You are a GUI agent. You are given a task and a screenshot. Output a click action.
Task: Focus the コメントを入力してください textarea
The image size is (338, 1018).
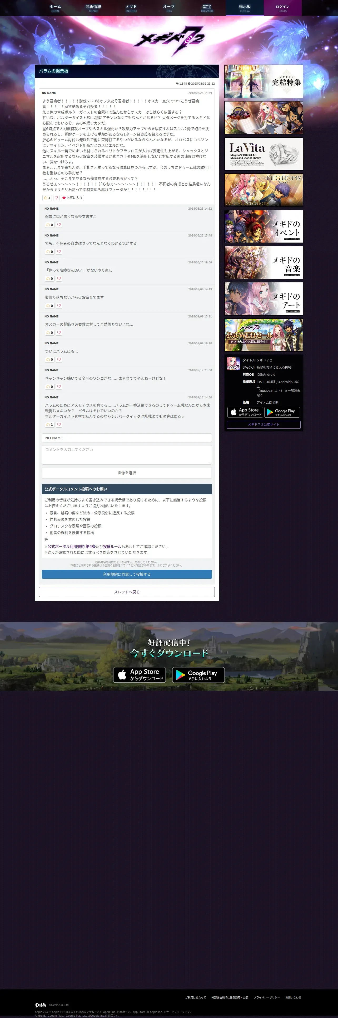point(127,455)
